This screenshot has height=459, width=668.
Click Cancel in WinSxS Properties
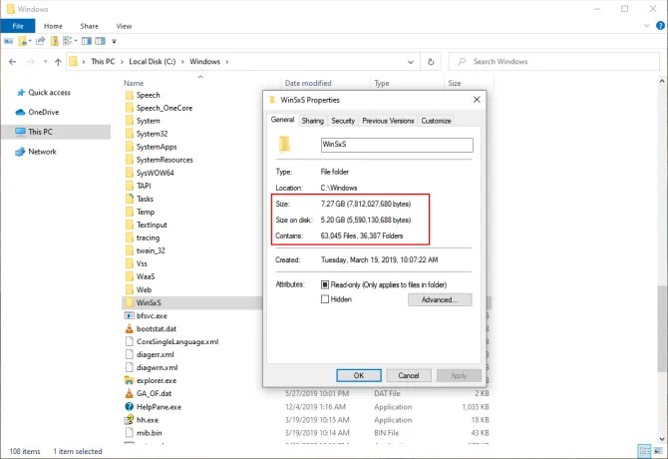coord(409,375)
